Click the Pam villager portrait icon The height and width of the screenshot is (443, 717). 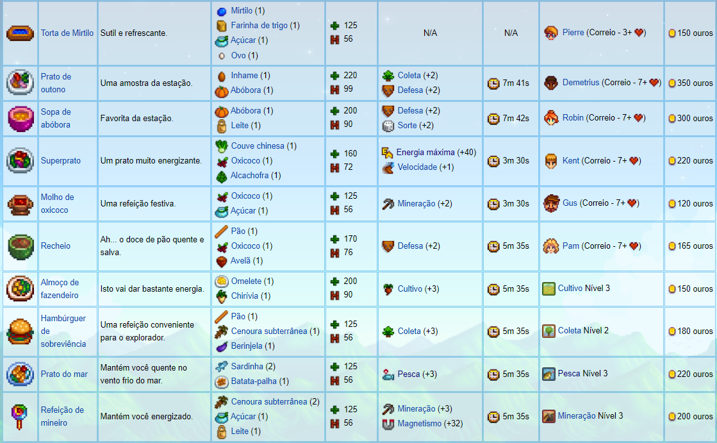[x=551, y=246]
